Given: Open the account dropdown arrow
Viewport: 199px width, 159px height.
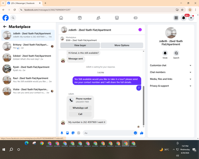Looking at the screenshot, I should 191,18.
